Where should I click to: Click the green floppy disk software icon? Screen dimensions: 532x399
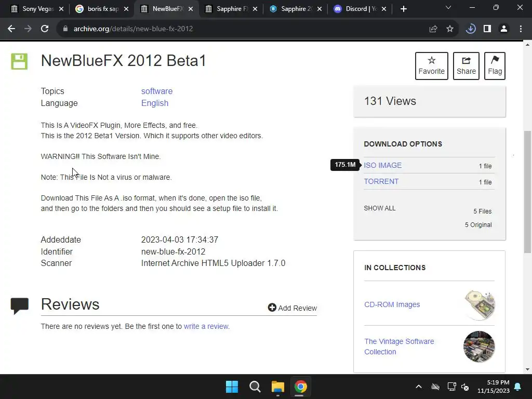[x=19, y=61]
